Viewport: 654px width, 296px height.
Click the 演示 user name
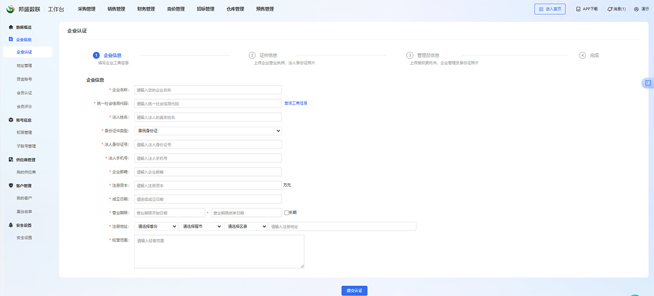click(x=645, y=9)
